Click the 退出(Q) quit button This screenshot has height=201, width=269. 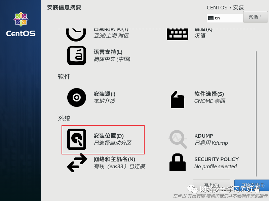click(212, 185)
